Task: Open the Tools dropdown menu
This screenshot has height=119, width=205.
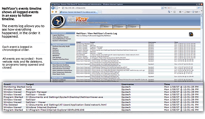Action: 196,12
